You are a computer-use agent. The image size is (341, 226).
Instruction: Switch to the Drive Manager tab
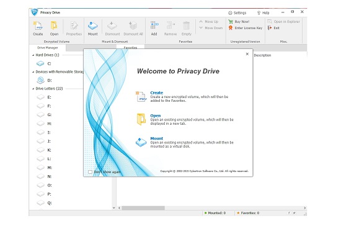click(x=48, y=48)
